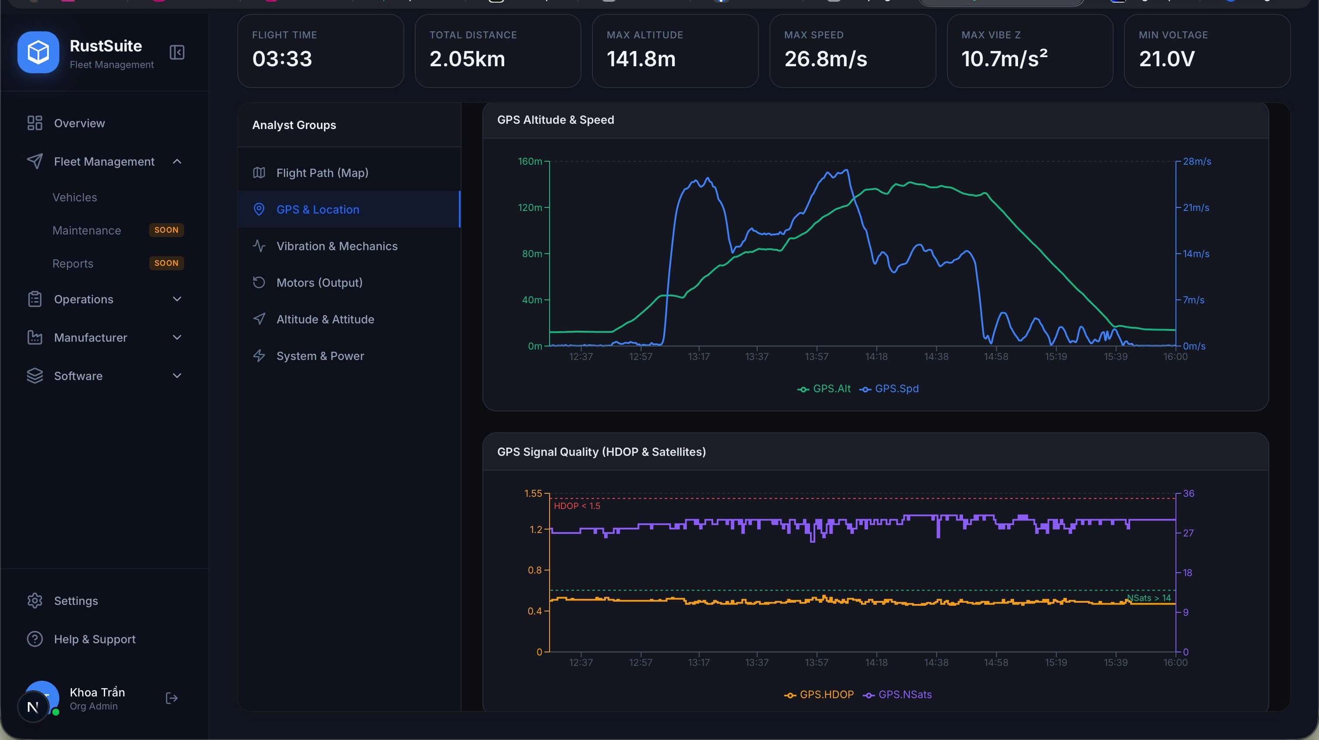Open the Settings page
This screenshot has height=740, width=1319.
pyautogui.click(x=104, y=600)
